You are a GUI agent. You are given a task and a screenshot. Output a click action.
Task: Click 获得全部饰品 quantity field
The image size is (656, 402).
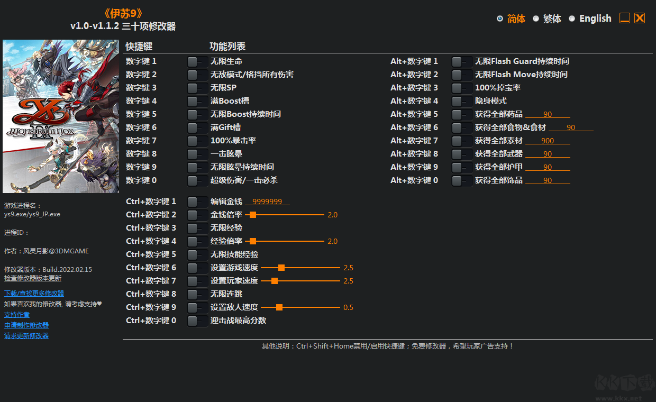click(548, 180)
